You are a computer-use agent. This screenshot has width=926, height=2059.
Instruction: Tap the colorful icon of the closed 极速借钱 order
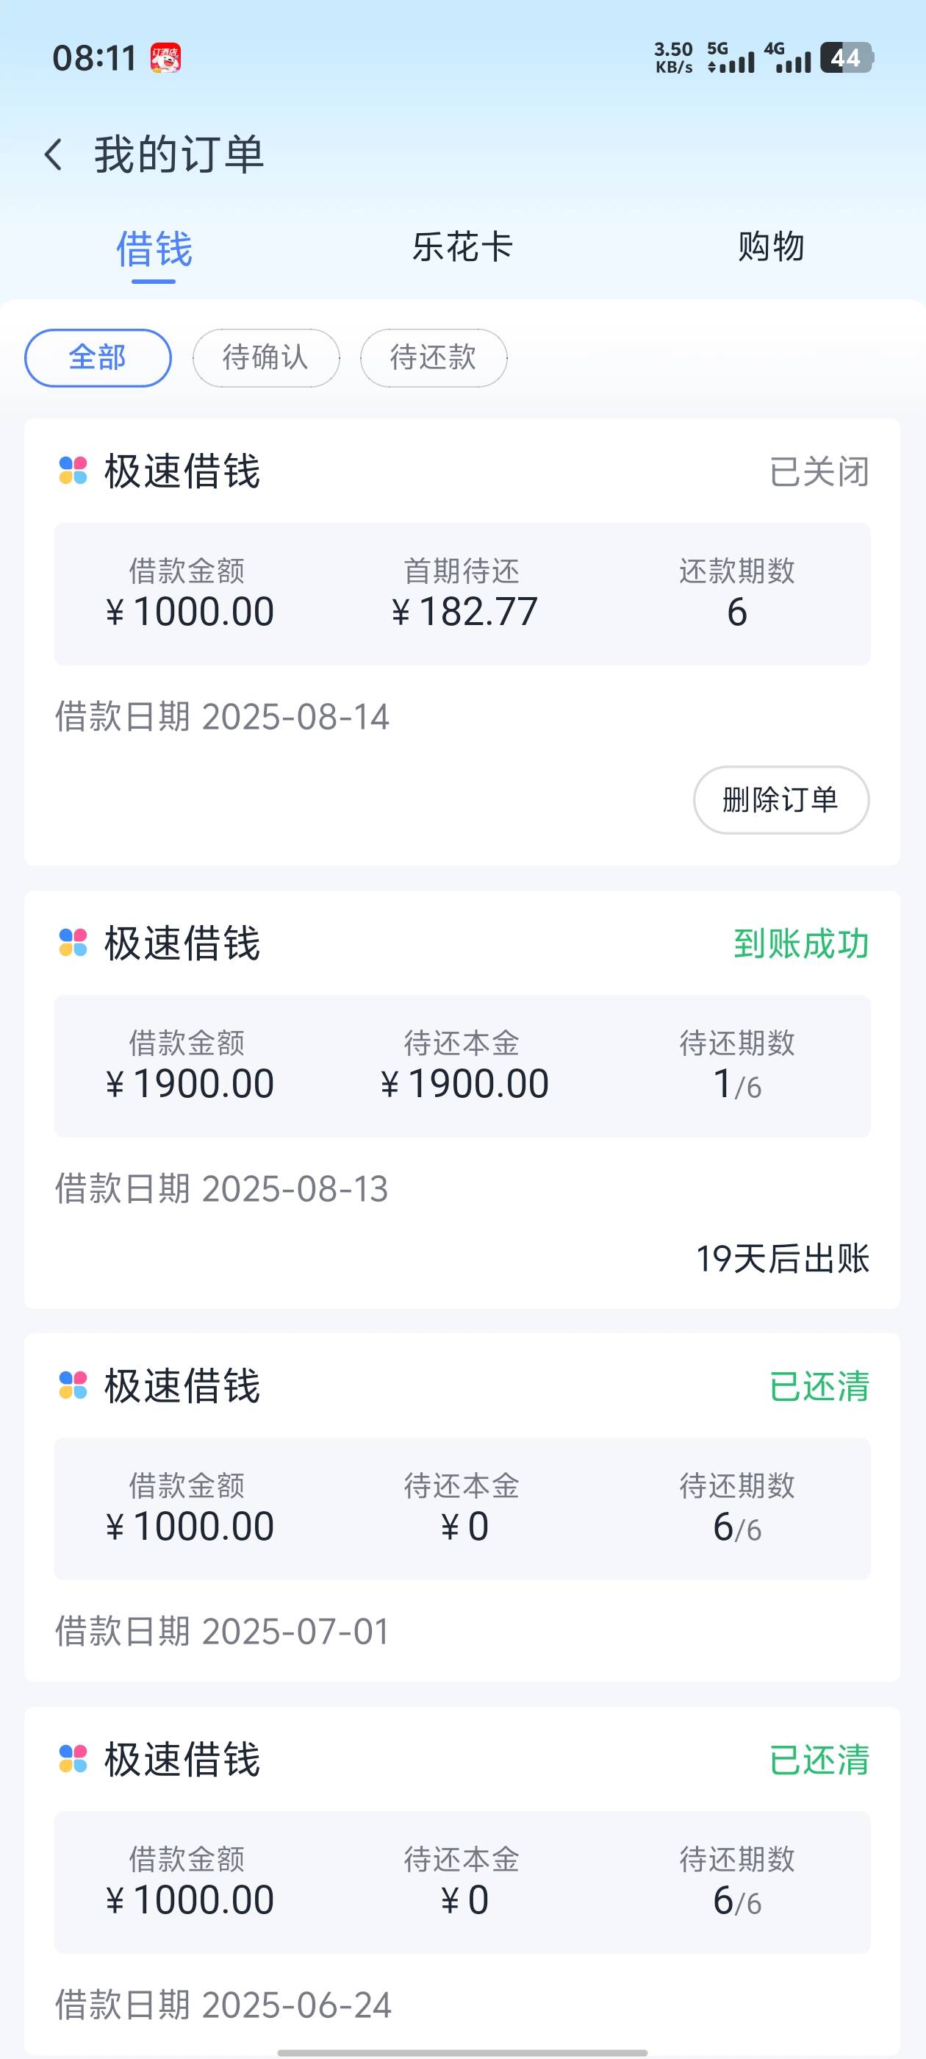(73, 471)
